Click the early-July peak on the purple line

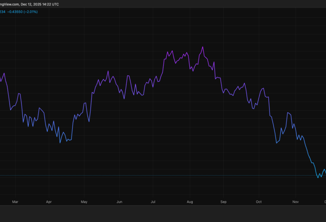pos(168,52)
